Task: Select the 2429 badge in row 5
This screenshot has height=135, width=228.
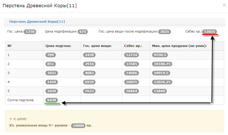Action: (x=52, y=91)
